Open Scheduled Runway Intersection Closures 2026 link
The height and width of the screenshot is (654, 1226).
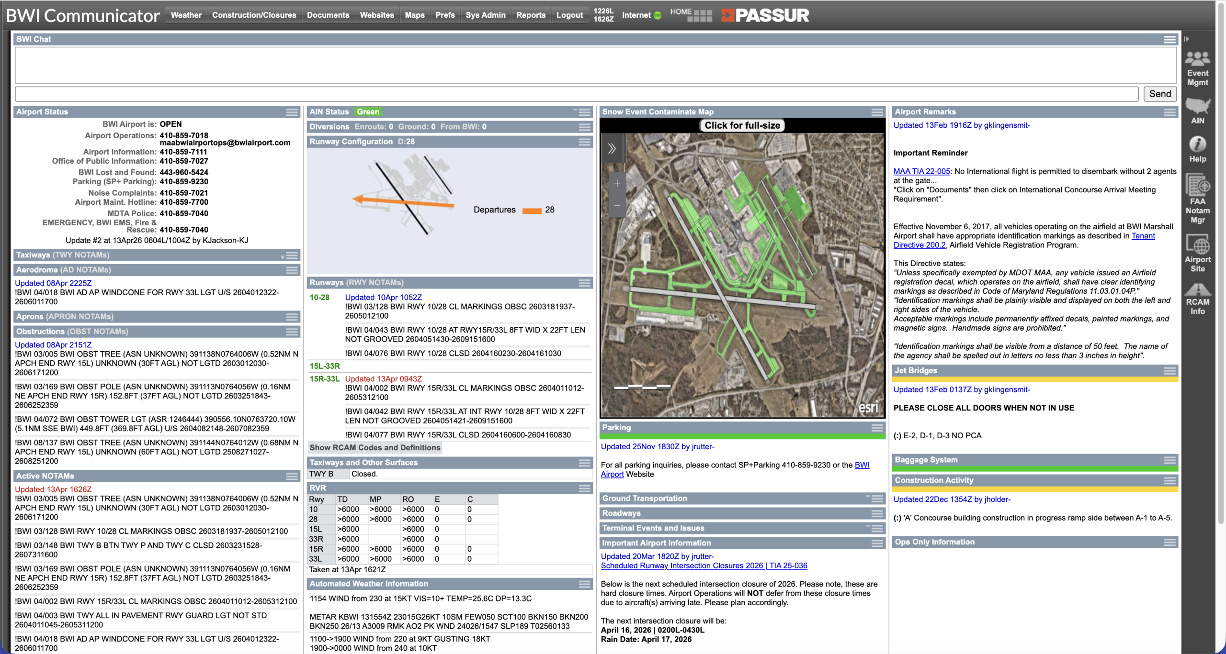pos(704,565)
